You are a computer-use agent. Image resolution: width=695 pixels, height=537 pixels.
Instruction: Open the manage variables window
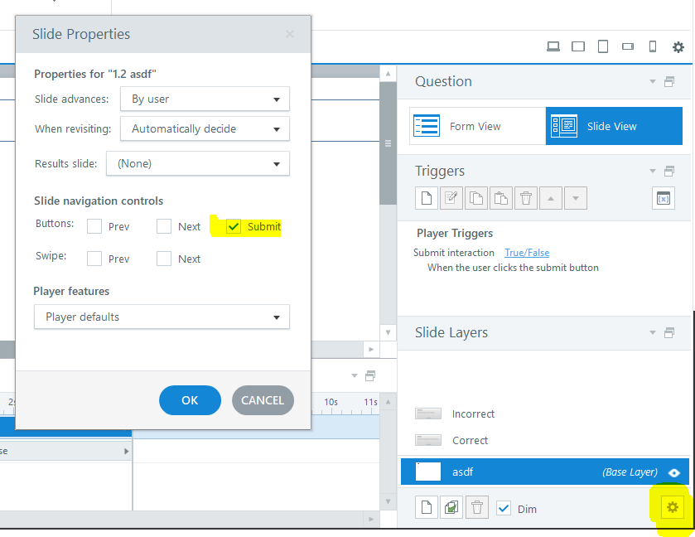(663, 198)
